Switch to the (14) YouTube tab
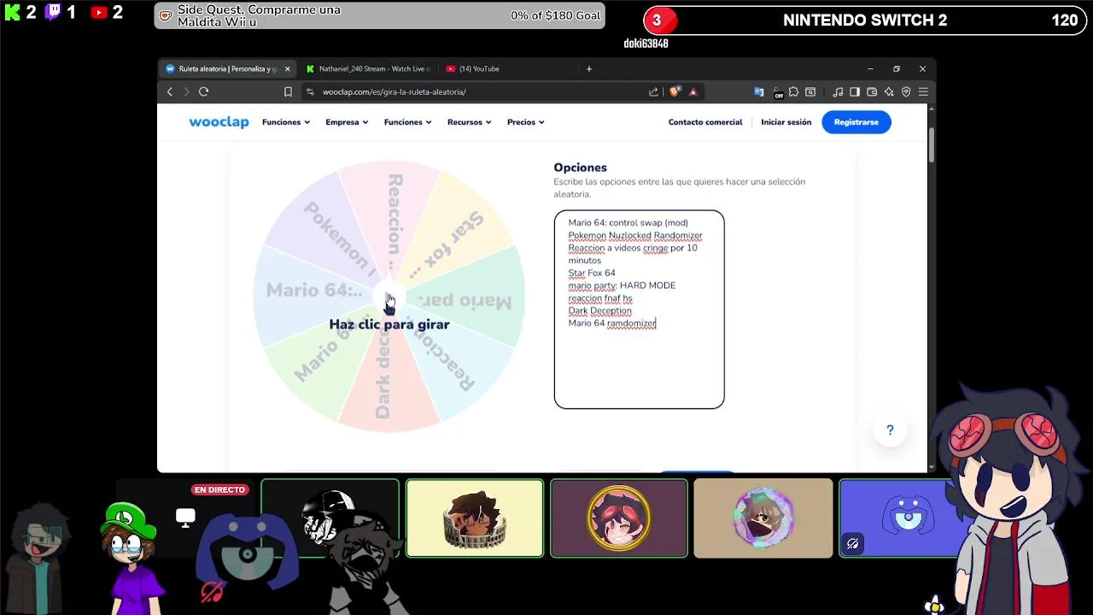Image resolution: width=1093 pixels, height=615 pixels. 508,68
